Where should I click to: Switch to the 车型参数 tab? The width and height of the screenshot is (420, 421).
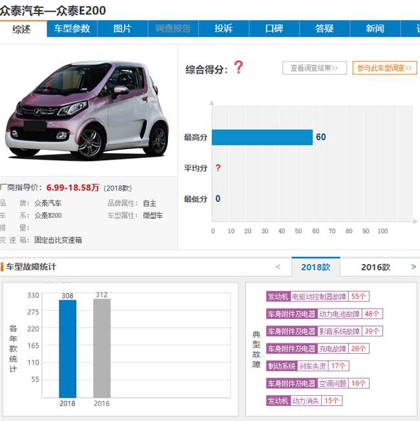point(72,28)
